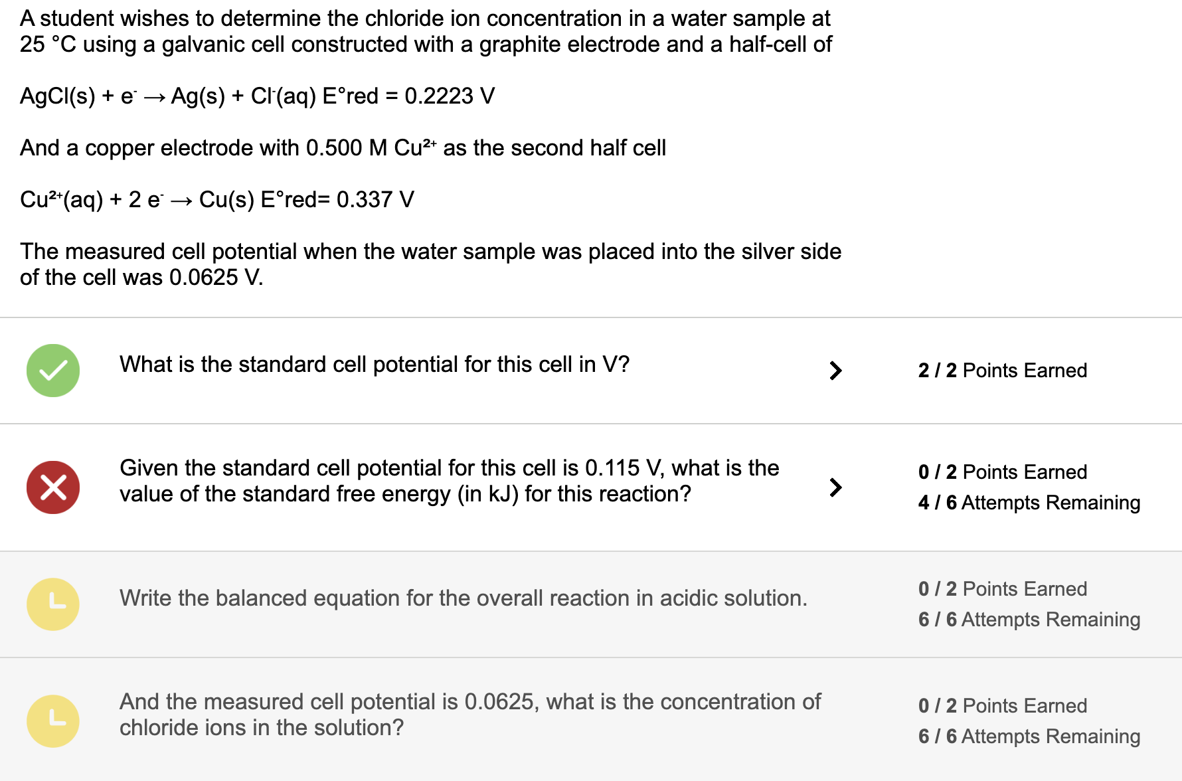Open details for the 0.115 V question via chevron

pos(835,487)
